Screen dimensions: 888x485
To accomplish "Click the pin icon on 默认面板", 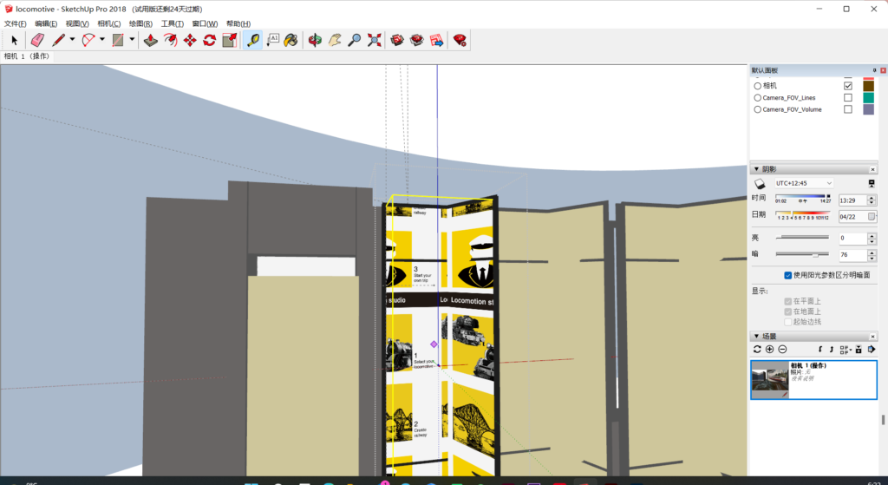I will [874, 70].
